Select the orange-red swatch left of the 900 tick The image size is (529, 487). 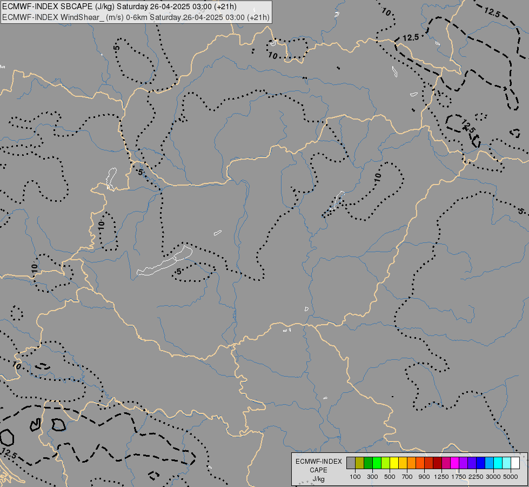pyautogui.click(x=420, y=463)
